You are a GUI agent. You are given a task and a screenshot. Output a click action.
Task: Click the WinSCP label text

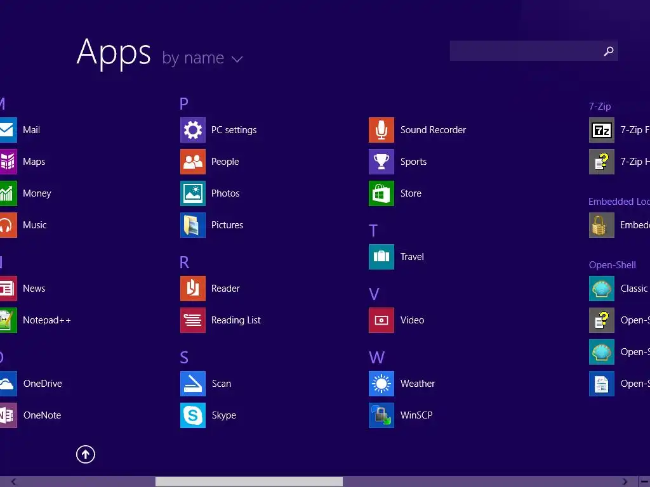coord(416,415)
